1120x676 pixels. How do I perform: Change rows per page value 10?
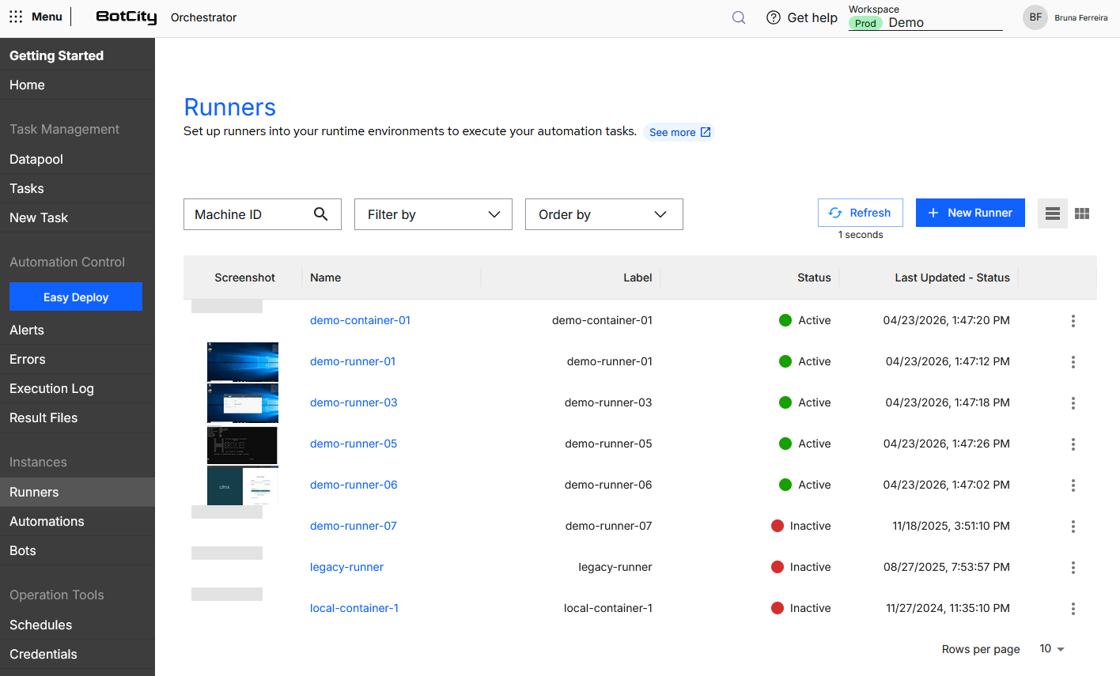1052,649
